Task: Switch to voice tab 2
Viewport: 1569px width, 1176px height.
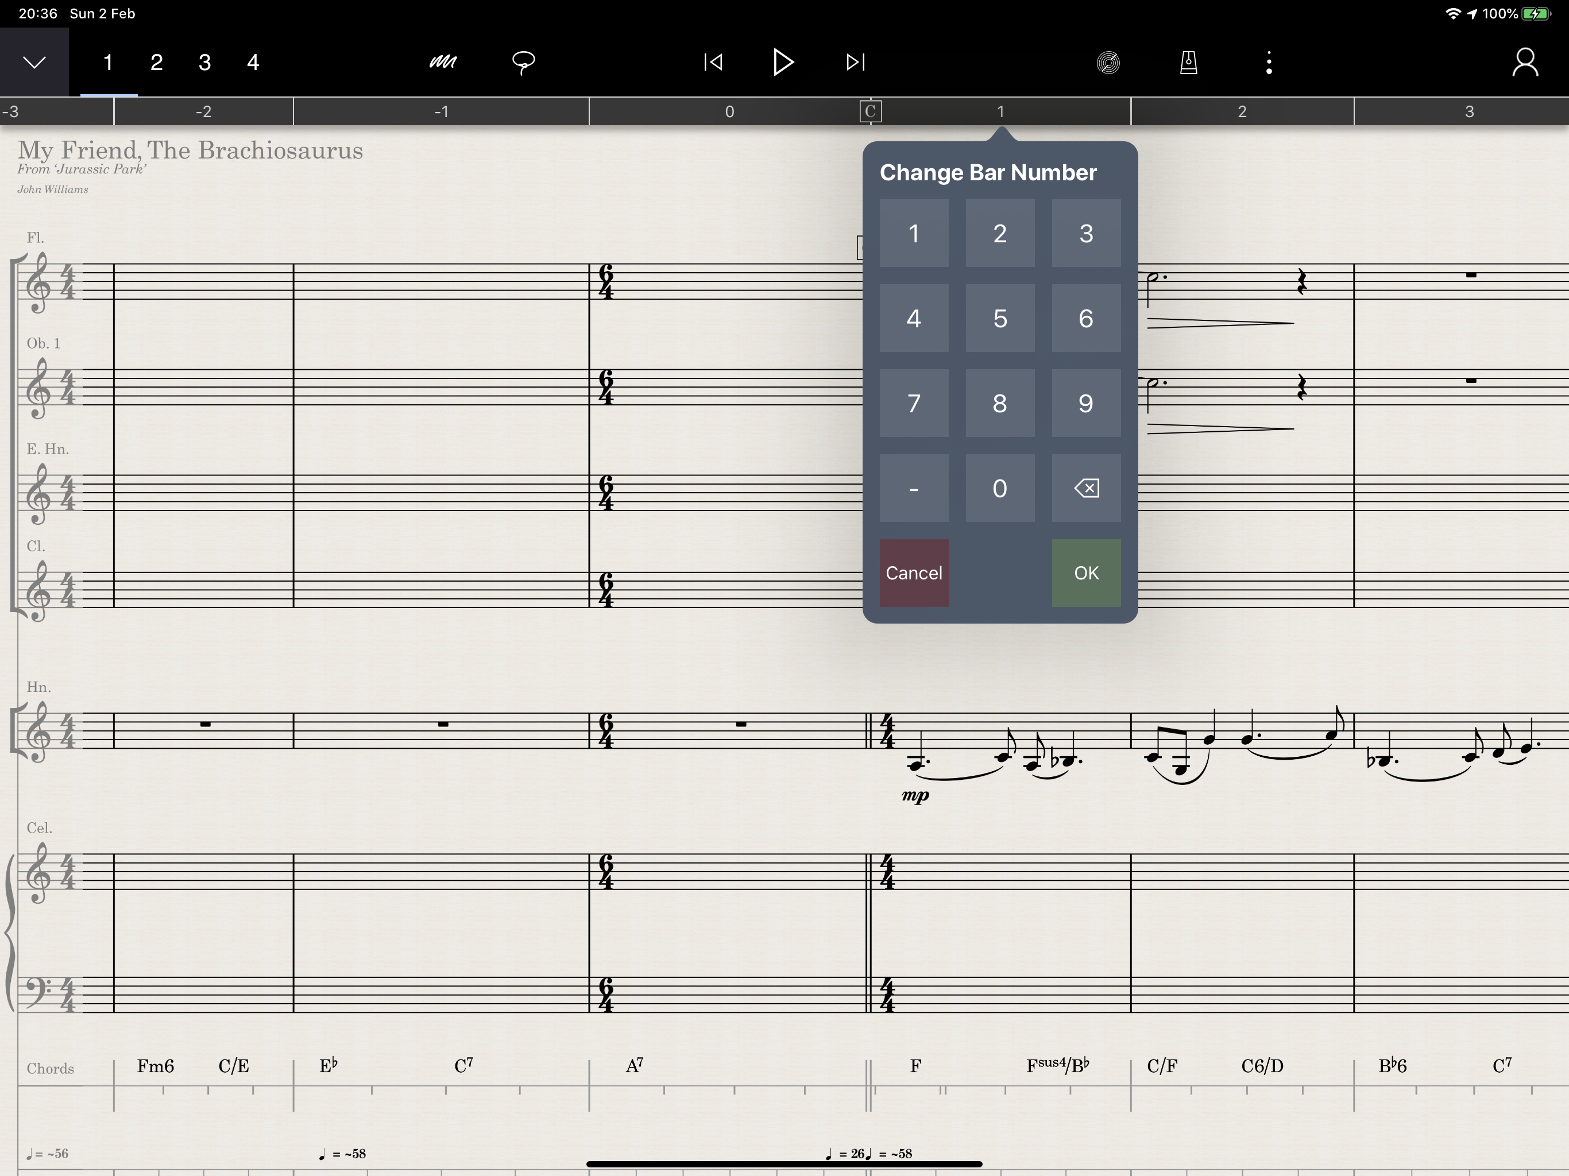Action: 157,63
